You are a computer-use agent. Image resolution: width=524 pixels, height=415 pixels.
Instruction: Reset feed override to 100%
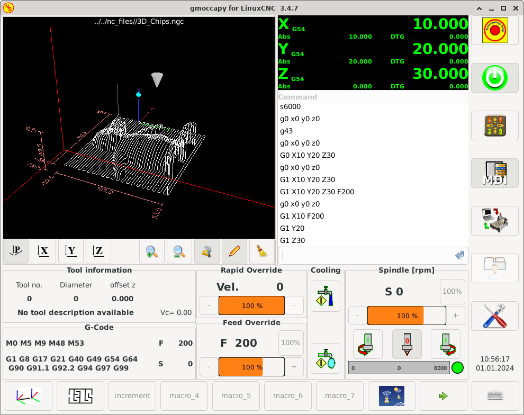[291, 343]
